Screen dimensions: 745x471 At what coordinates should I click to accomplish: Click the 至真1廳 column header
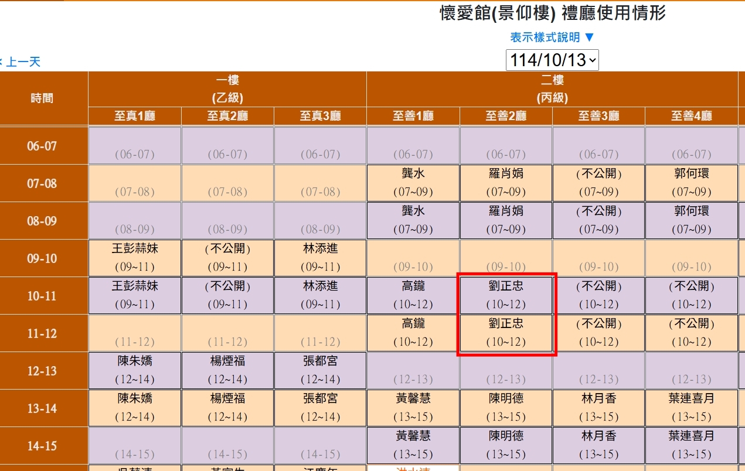click(x=135, y=116)
